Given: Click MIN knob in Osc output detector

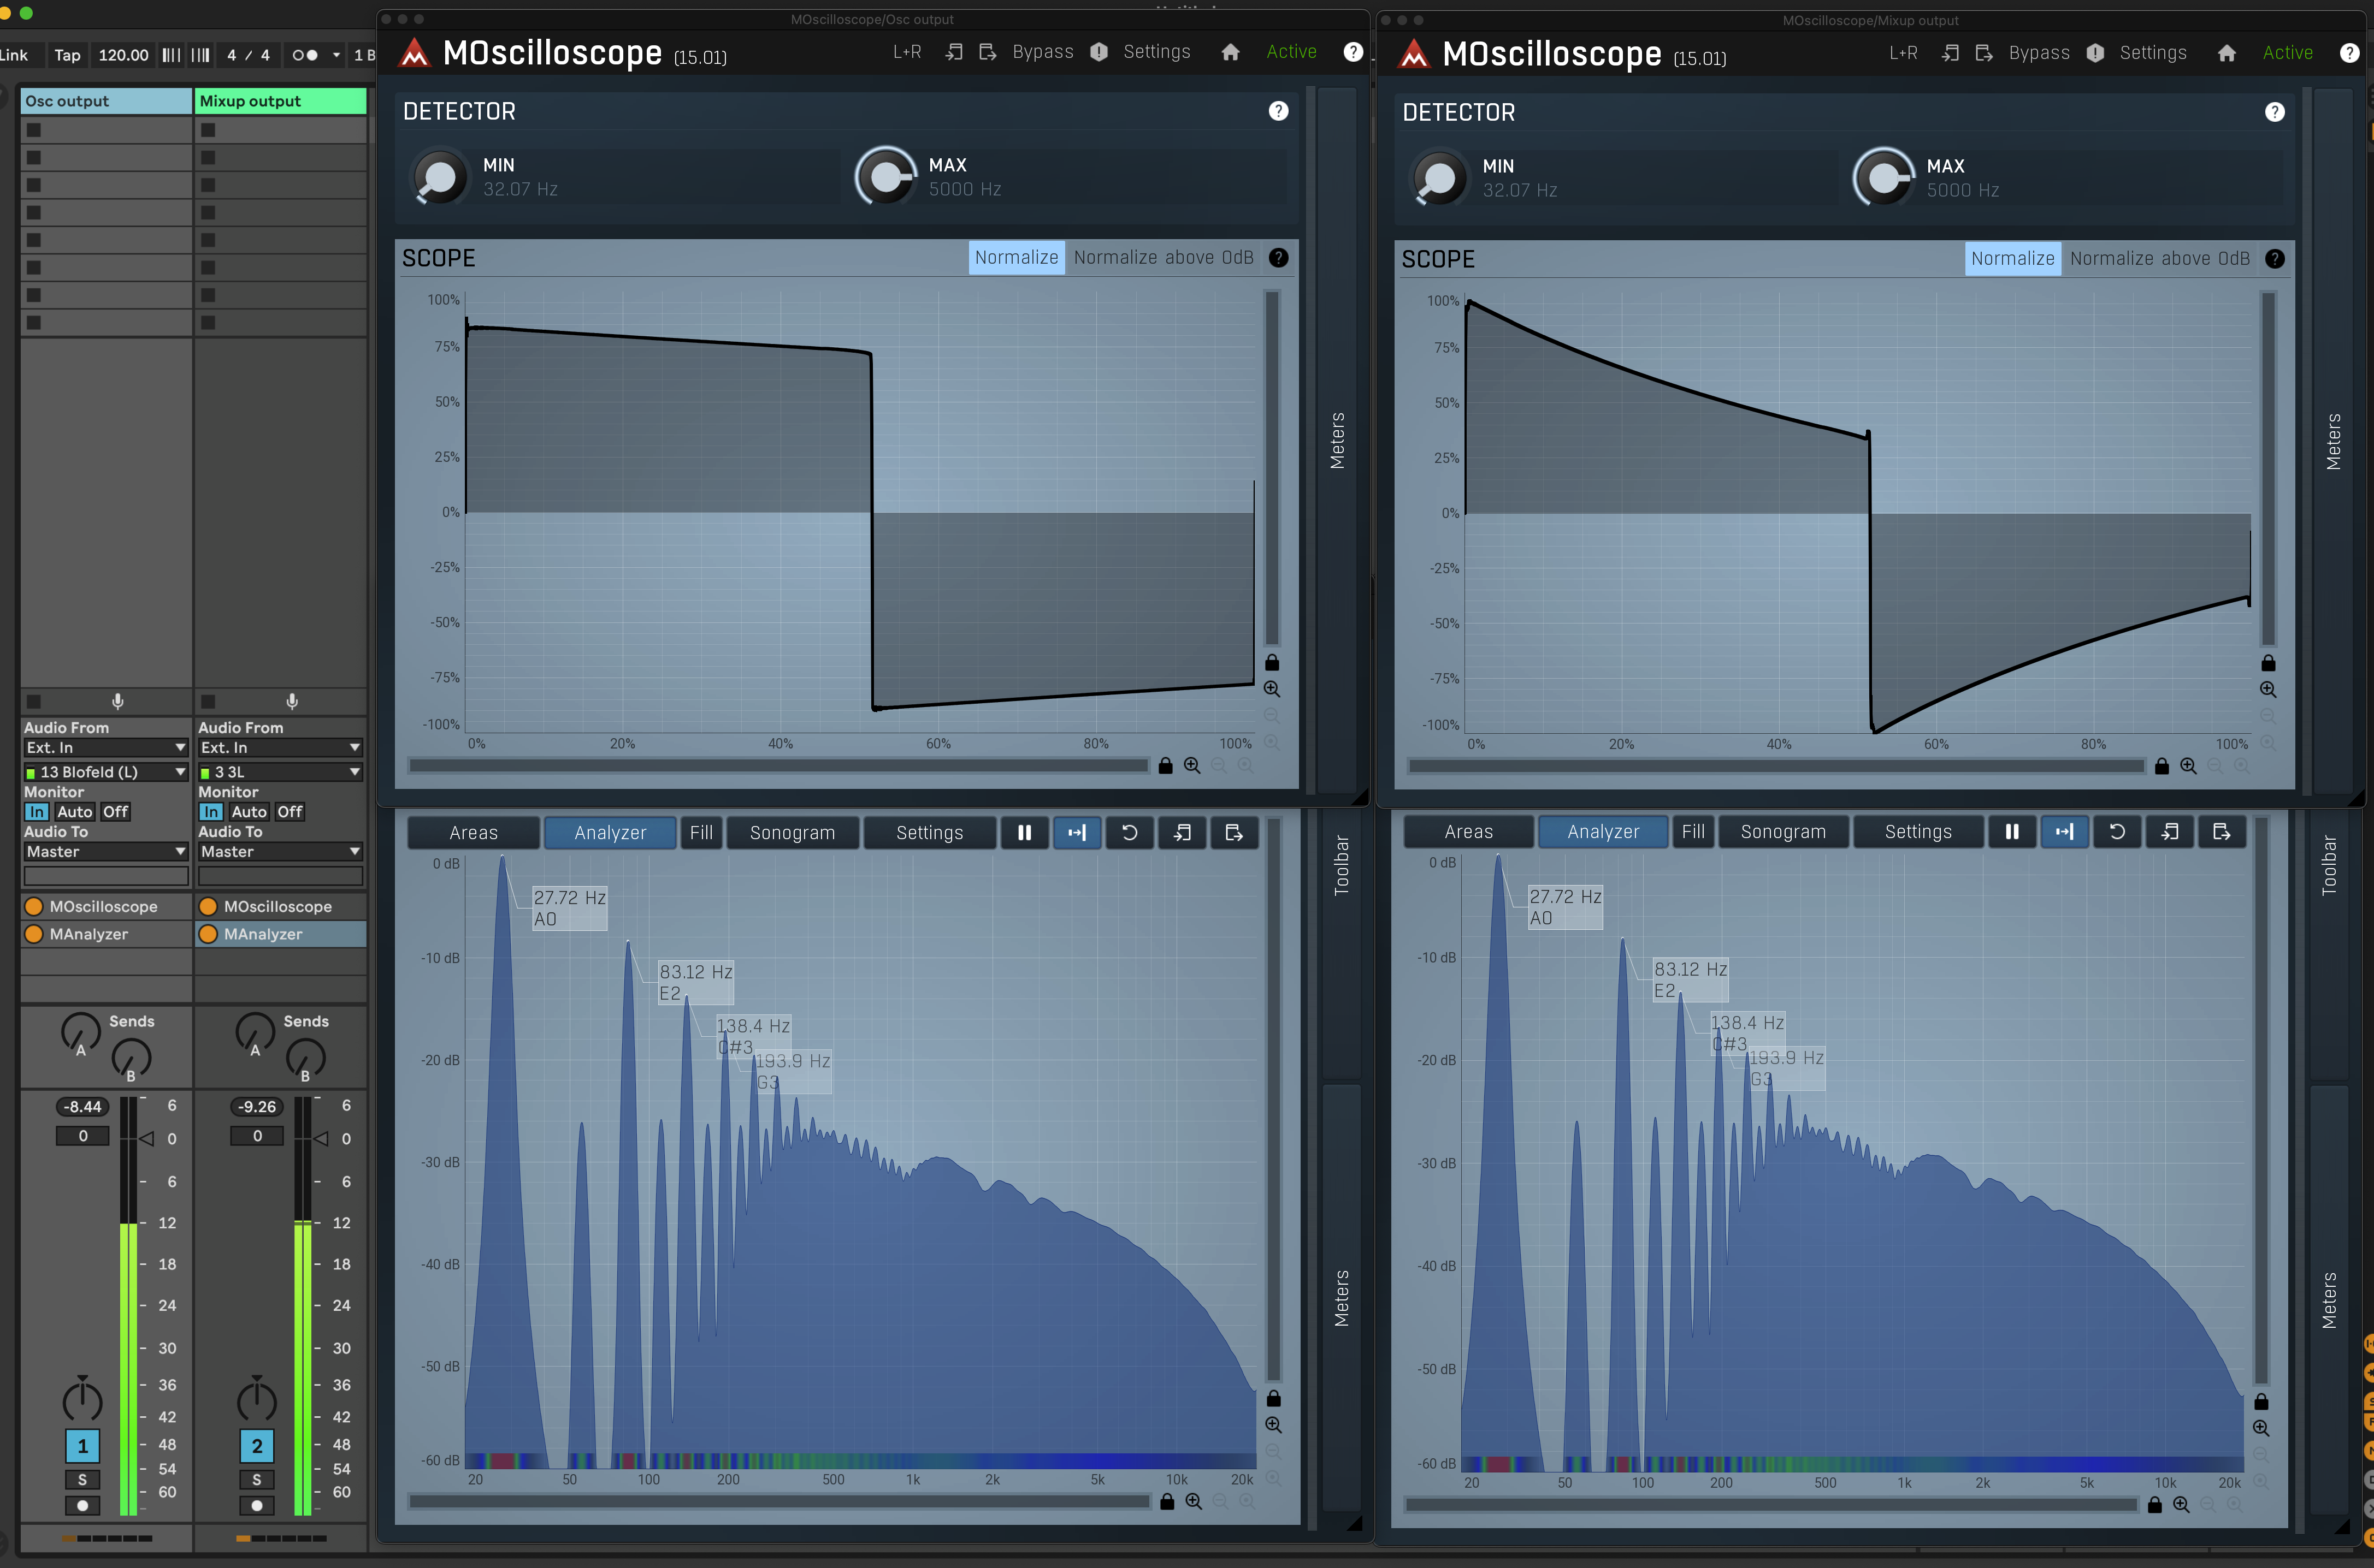Looking at the screenshot, I should pyautogui.click(x=439, y=177).
